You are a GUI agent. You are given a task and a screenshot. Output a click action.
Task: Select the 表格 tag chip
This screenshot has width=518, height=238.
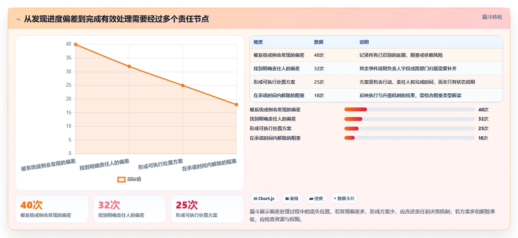click(x=292, y=198)
